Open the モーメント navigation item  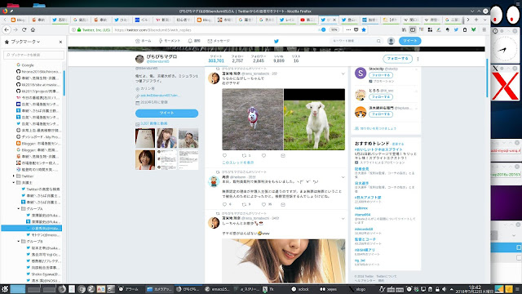point(169,41)
